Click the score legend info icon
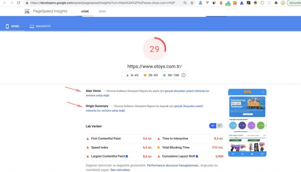The width and height of the screenshot is (301, 172). coord(183,75)
